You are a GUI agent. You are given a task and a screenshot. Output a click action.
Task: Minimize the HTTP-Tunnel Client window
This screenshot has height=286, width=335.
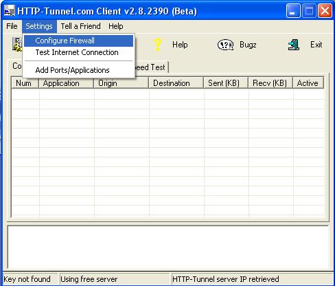point(293,11)
